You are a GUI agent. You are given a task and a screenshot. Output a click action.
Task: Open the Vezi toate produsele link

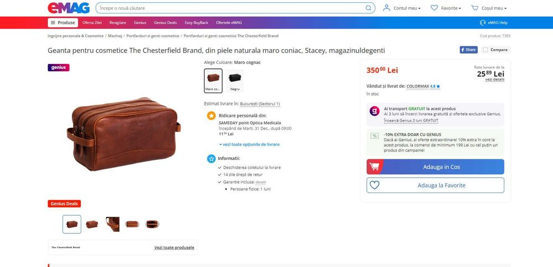tap(174, 248)
